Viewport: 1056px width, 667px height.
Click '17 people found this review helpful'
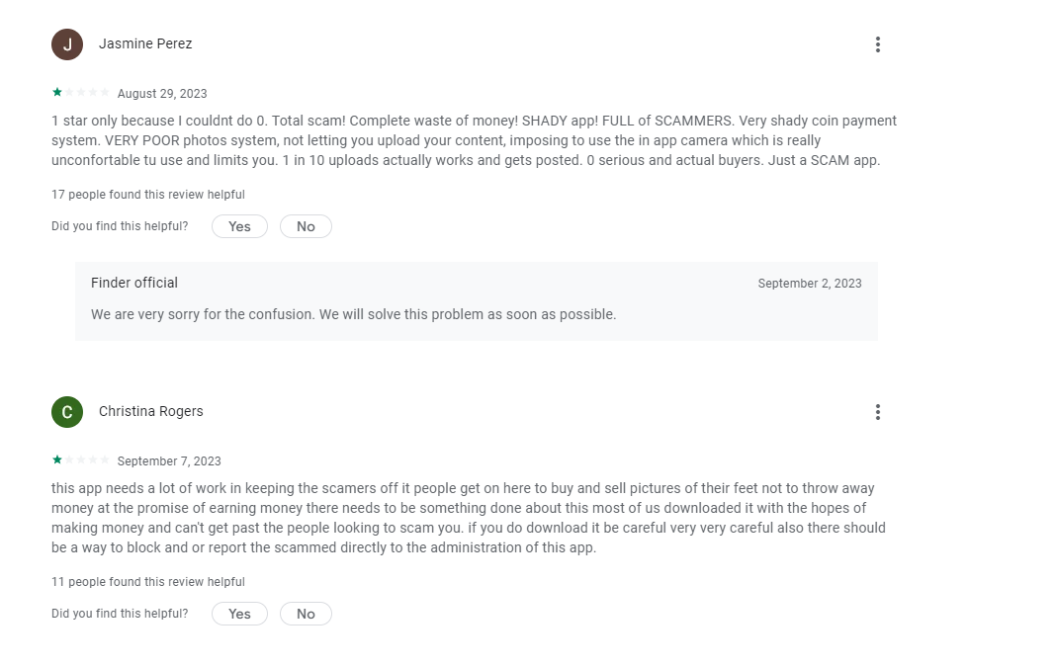tap(148, 195)
